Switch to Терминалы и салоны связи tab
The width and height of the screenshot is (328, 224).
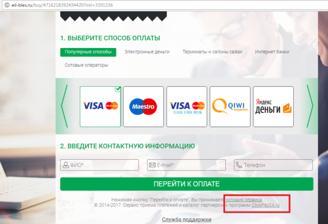pyautogui.click(x=212, y=52)
